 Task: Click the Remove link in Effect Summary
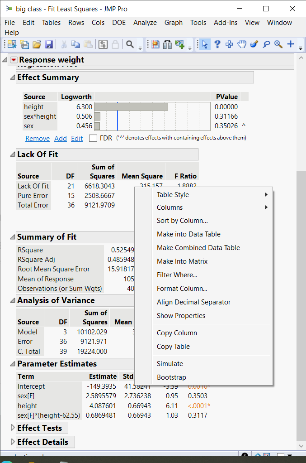[38, 138]
